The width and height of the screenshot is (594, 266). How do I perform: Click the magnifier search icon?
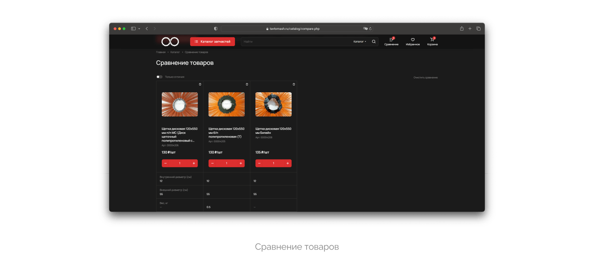[x=374, y=42]
